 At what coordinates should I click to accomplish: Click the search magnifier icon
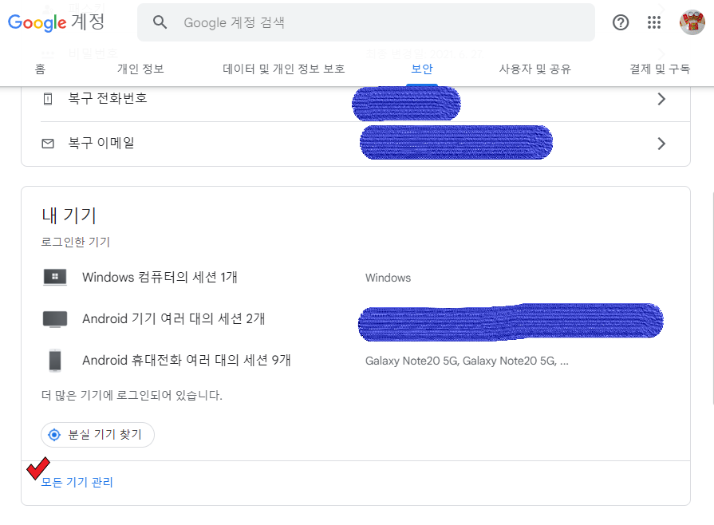point(160,22)
